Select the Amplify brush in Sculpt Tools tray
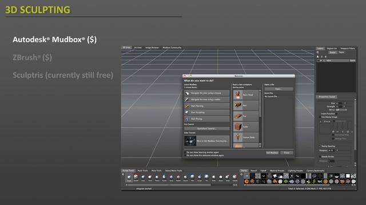Image resolution: width=366 pixels, height=205 pixels. (x=235, y=178)
